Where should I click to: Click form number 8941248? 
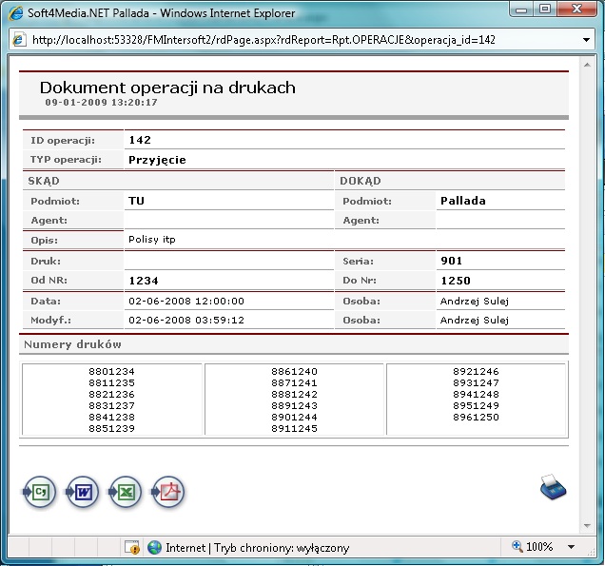477,395
